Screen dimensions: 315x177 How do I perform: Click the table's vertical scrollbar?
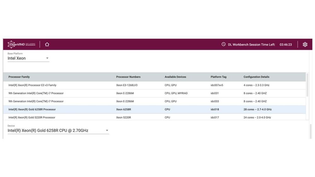click(307, 85)
